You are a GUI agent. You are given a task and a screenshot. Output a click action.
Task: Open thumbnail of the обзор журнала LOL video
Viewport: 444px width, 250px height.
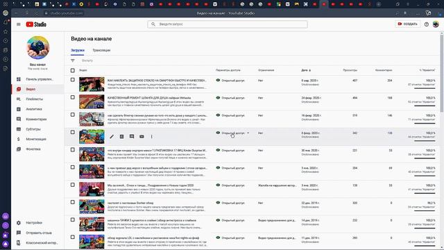tap(92, 242)
